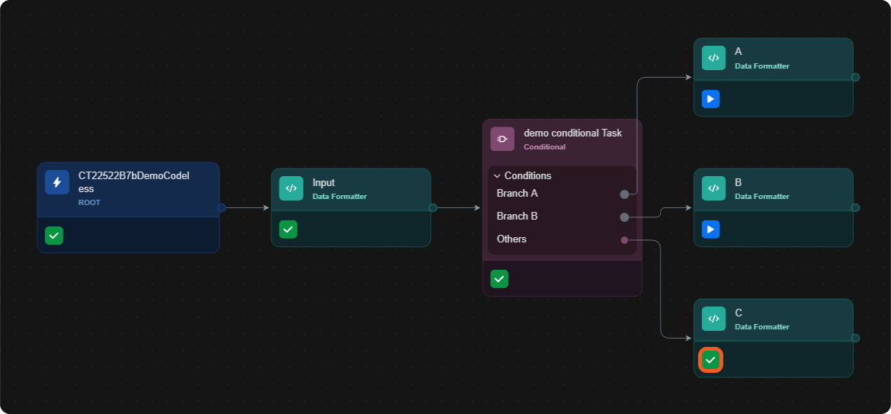
Task: Click the Branch B output port
Action: [624, 217]
